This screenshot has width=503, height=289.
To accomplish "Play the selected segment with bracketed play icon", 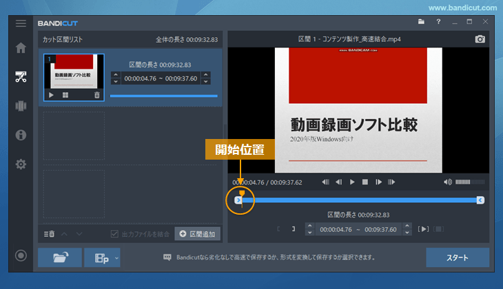I will (x=424, y=229).
